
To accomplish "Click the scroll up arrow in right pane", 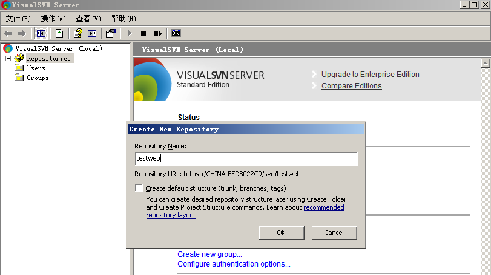I will point(485,63).
